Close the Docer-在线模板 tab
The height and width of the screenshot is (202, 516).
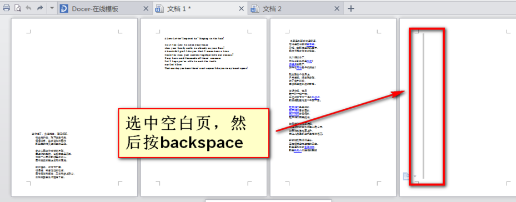click(146, 9)
